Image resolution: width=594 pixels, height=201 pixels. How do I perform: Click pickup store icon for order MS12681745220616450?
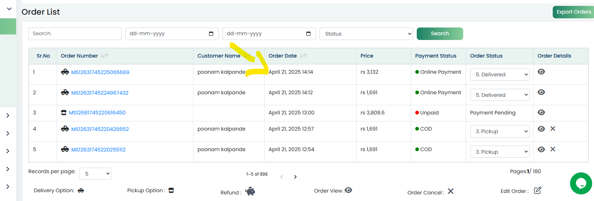point(64,113)
